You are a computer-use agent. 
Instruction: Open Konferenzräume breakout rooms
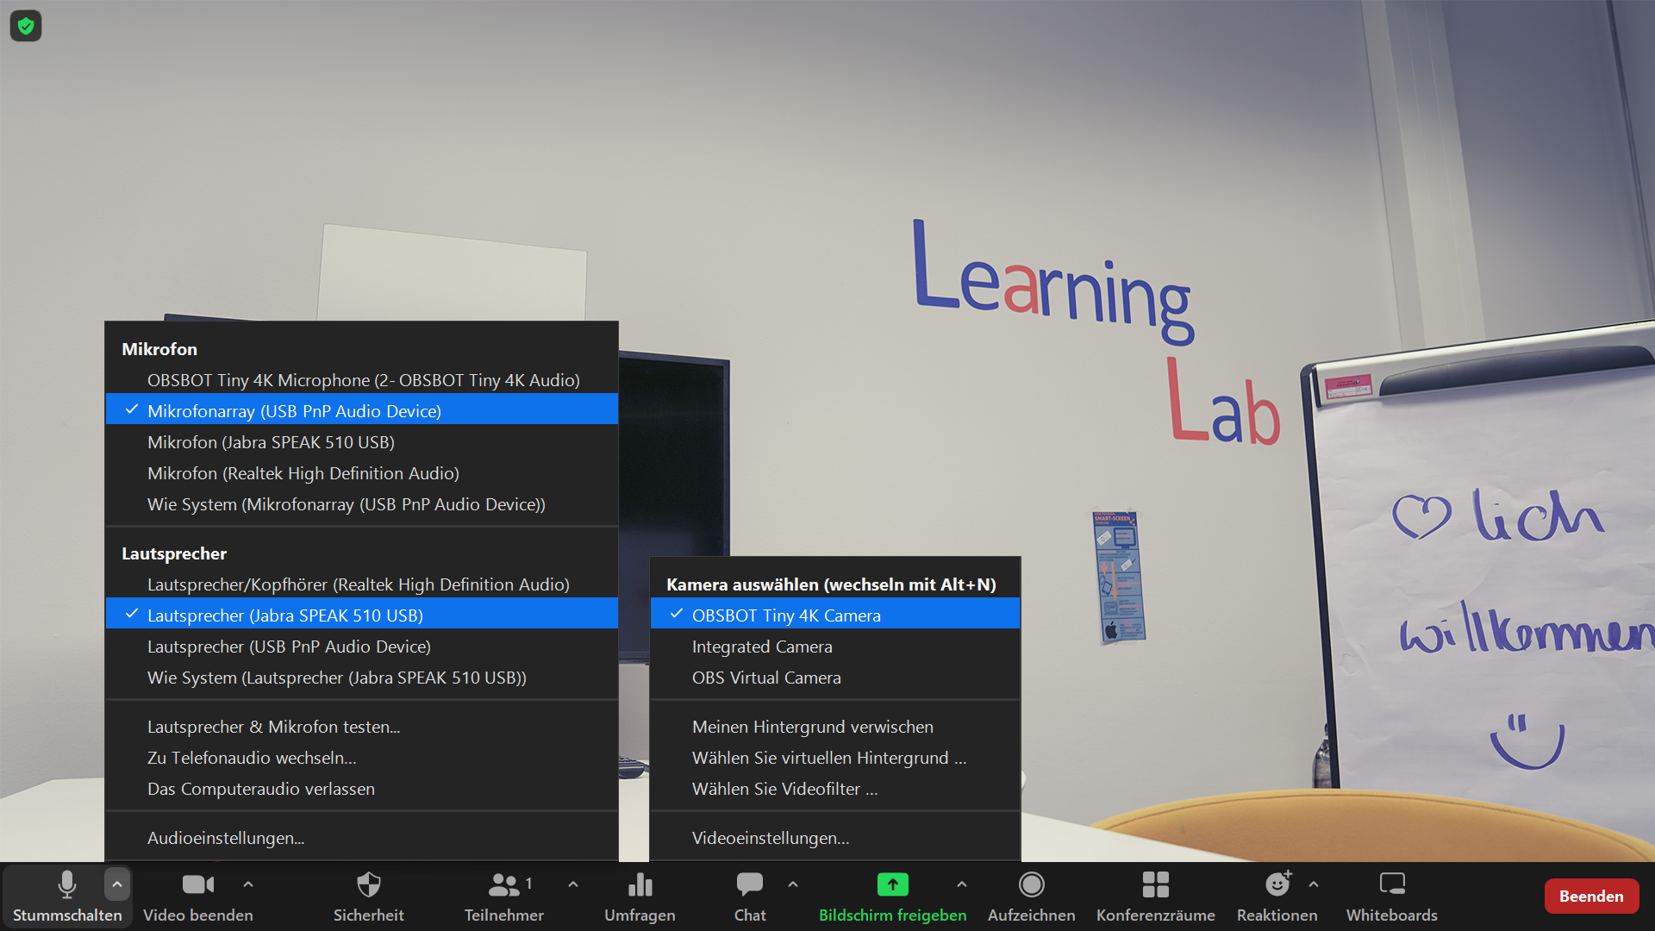[x=1155, y=885]
